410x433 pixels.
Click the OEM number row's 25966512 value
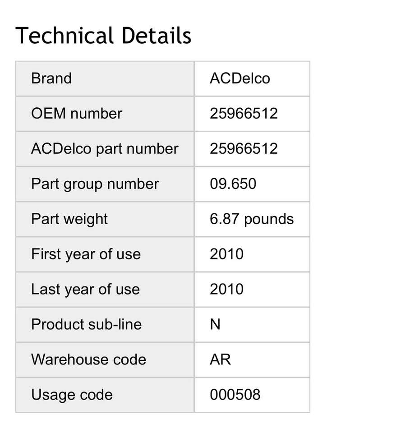click(x=244, y=114)
